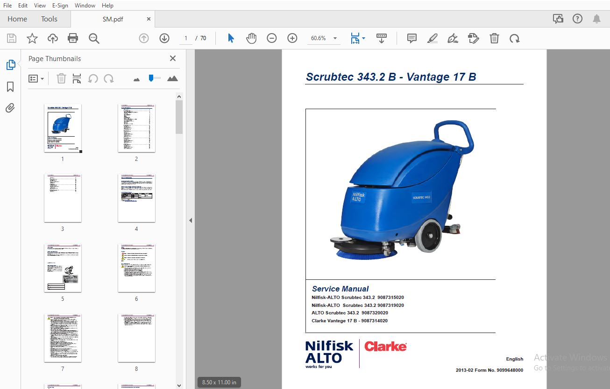The height and width of the screenshot is (389, 610).
Task: Close the SM.pdf tab
Action: point(149,19)
